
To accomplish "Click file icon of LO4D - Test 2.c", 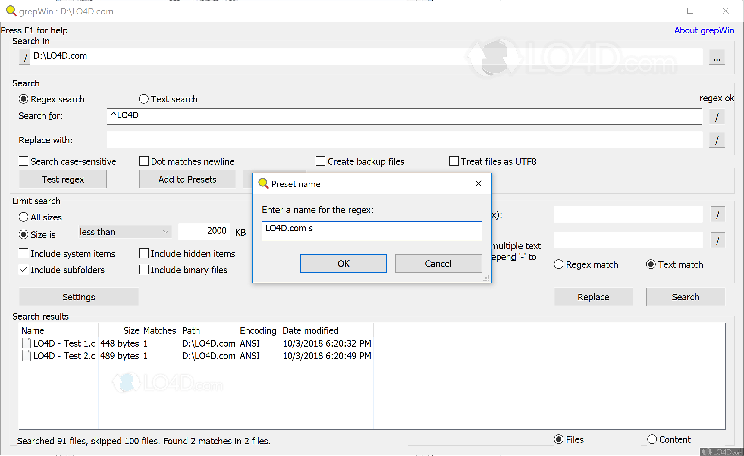I will (27, 355).
